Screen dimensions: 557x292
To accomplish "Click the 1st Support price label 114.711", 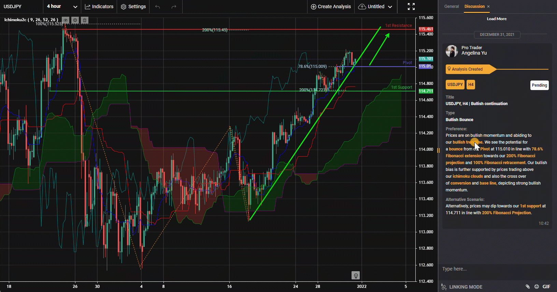I will pos(426,91).
